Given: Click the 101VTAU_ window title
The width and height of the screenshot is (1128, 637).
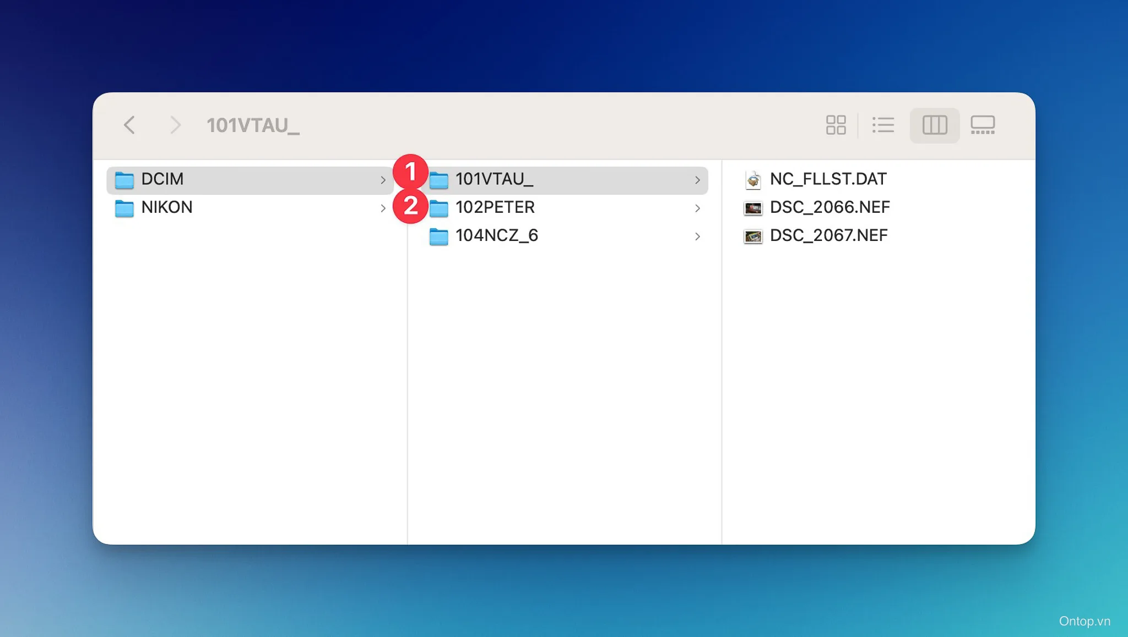Looking at the screenshot, I should (x=253, y=125).
